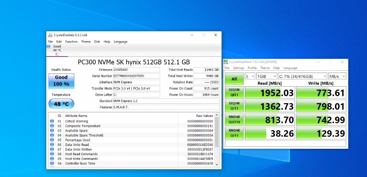Click the attribute list scroll-up arrow
The height and width of the screenshot is (177, 367).
click(217, 115)
